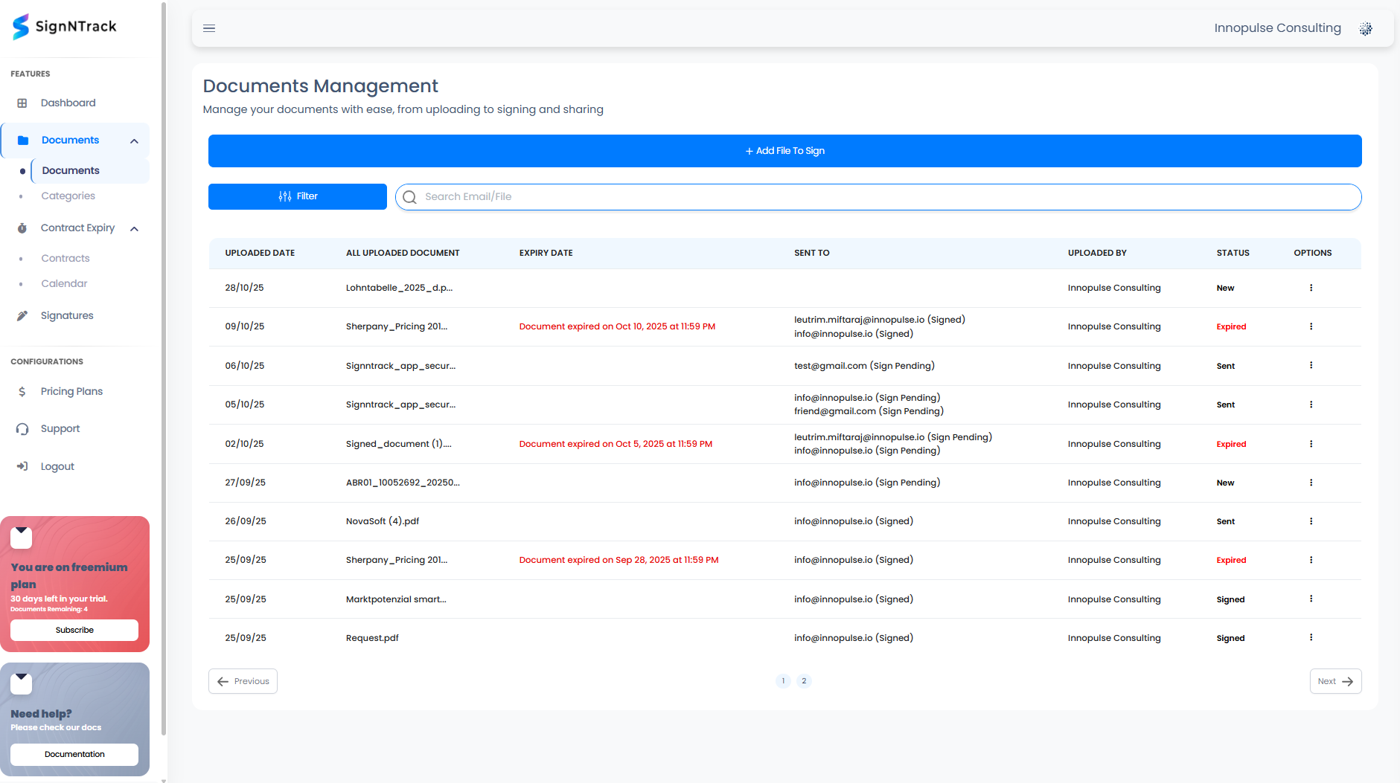This screenshot has height=783, width=1400.
Task: Click the Subscribe button
Action: click(x=74, y=630)
